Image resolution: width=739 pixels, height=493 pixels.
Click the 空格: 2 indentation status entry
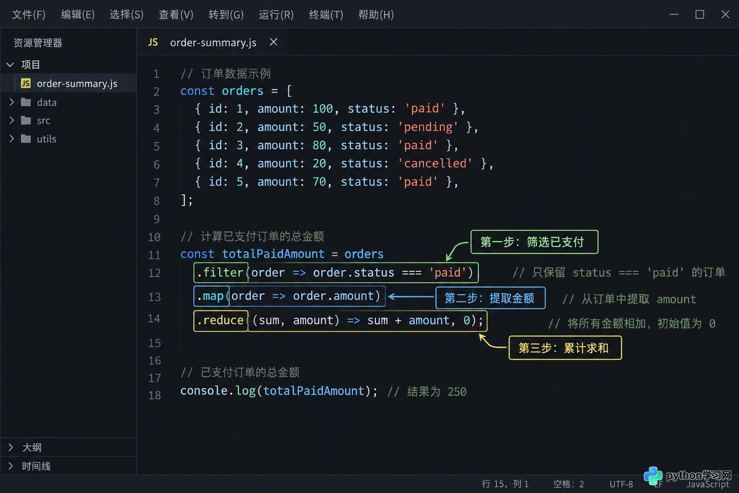[x=569, y=484]
